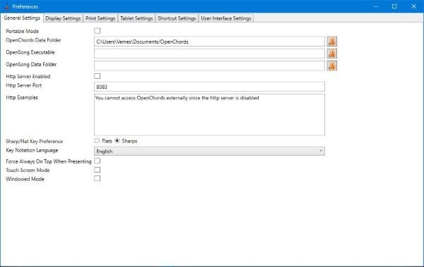Enable Force Always On Top When Presenting
Screen dimensions: 424x267
(98, 161)
